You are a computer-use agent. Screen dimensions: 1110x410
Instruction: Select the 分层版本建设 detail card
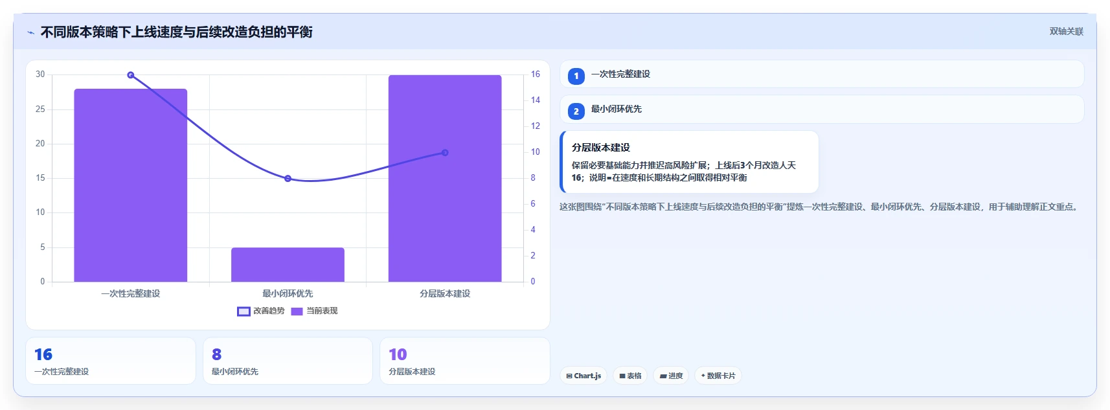[x=690, y=162]
